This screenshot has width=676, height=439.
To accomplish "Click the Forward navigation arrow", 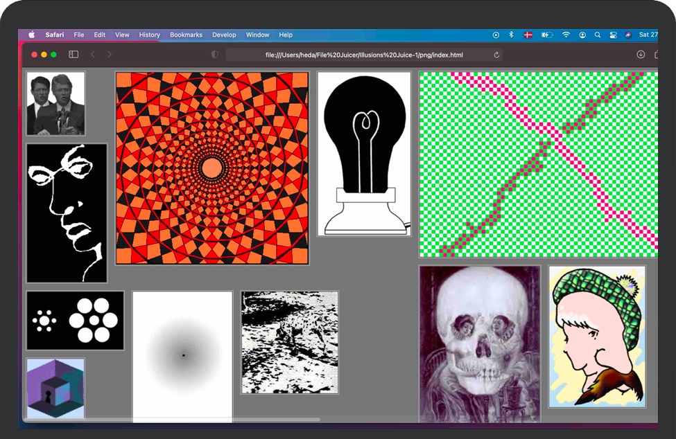I will [110, 55].
